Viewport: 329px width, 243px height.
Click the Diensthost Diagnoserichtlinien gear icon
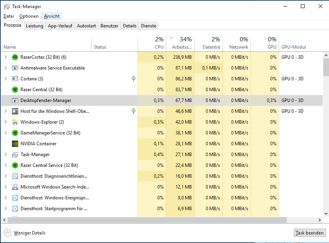pyautogui.click(x=15, y=176)
